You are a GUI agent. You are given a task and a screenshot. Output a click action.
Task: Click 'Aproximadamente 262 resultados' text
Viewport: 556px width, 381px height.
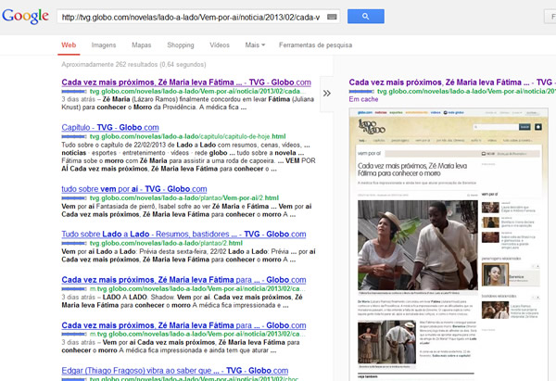point(133,65)
